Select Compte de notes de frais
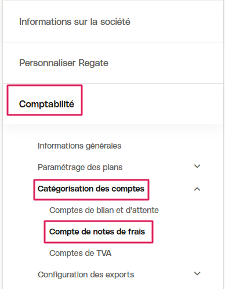 (97, 232)
